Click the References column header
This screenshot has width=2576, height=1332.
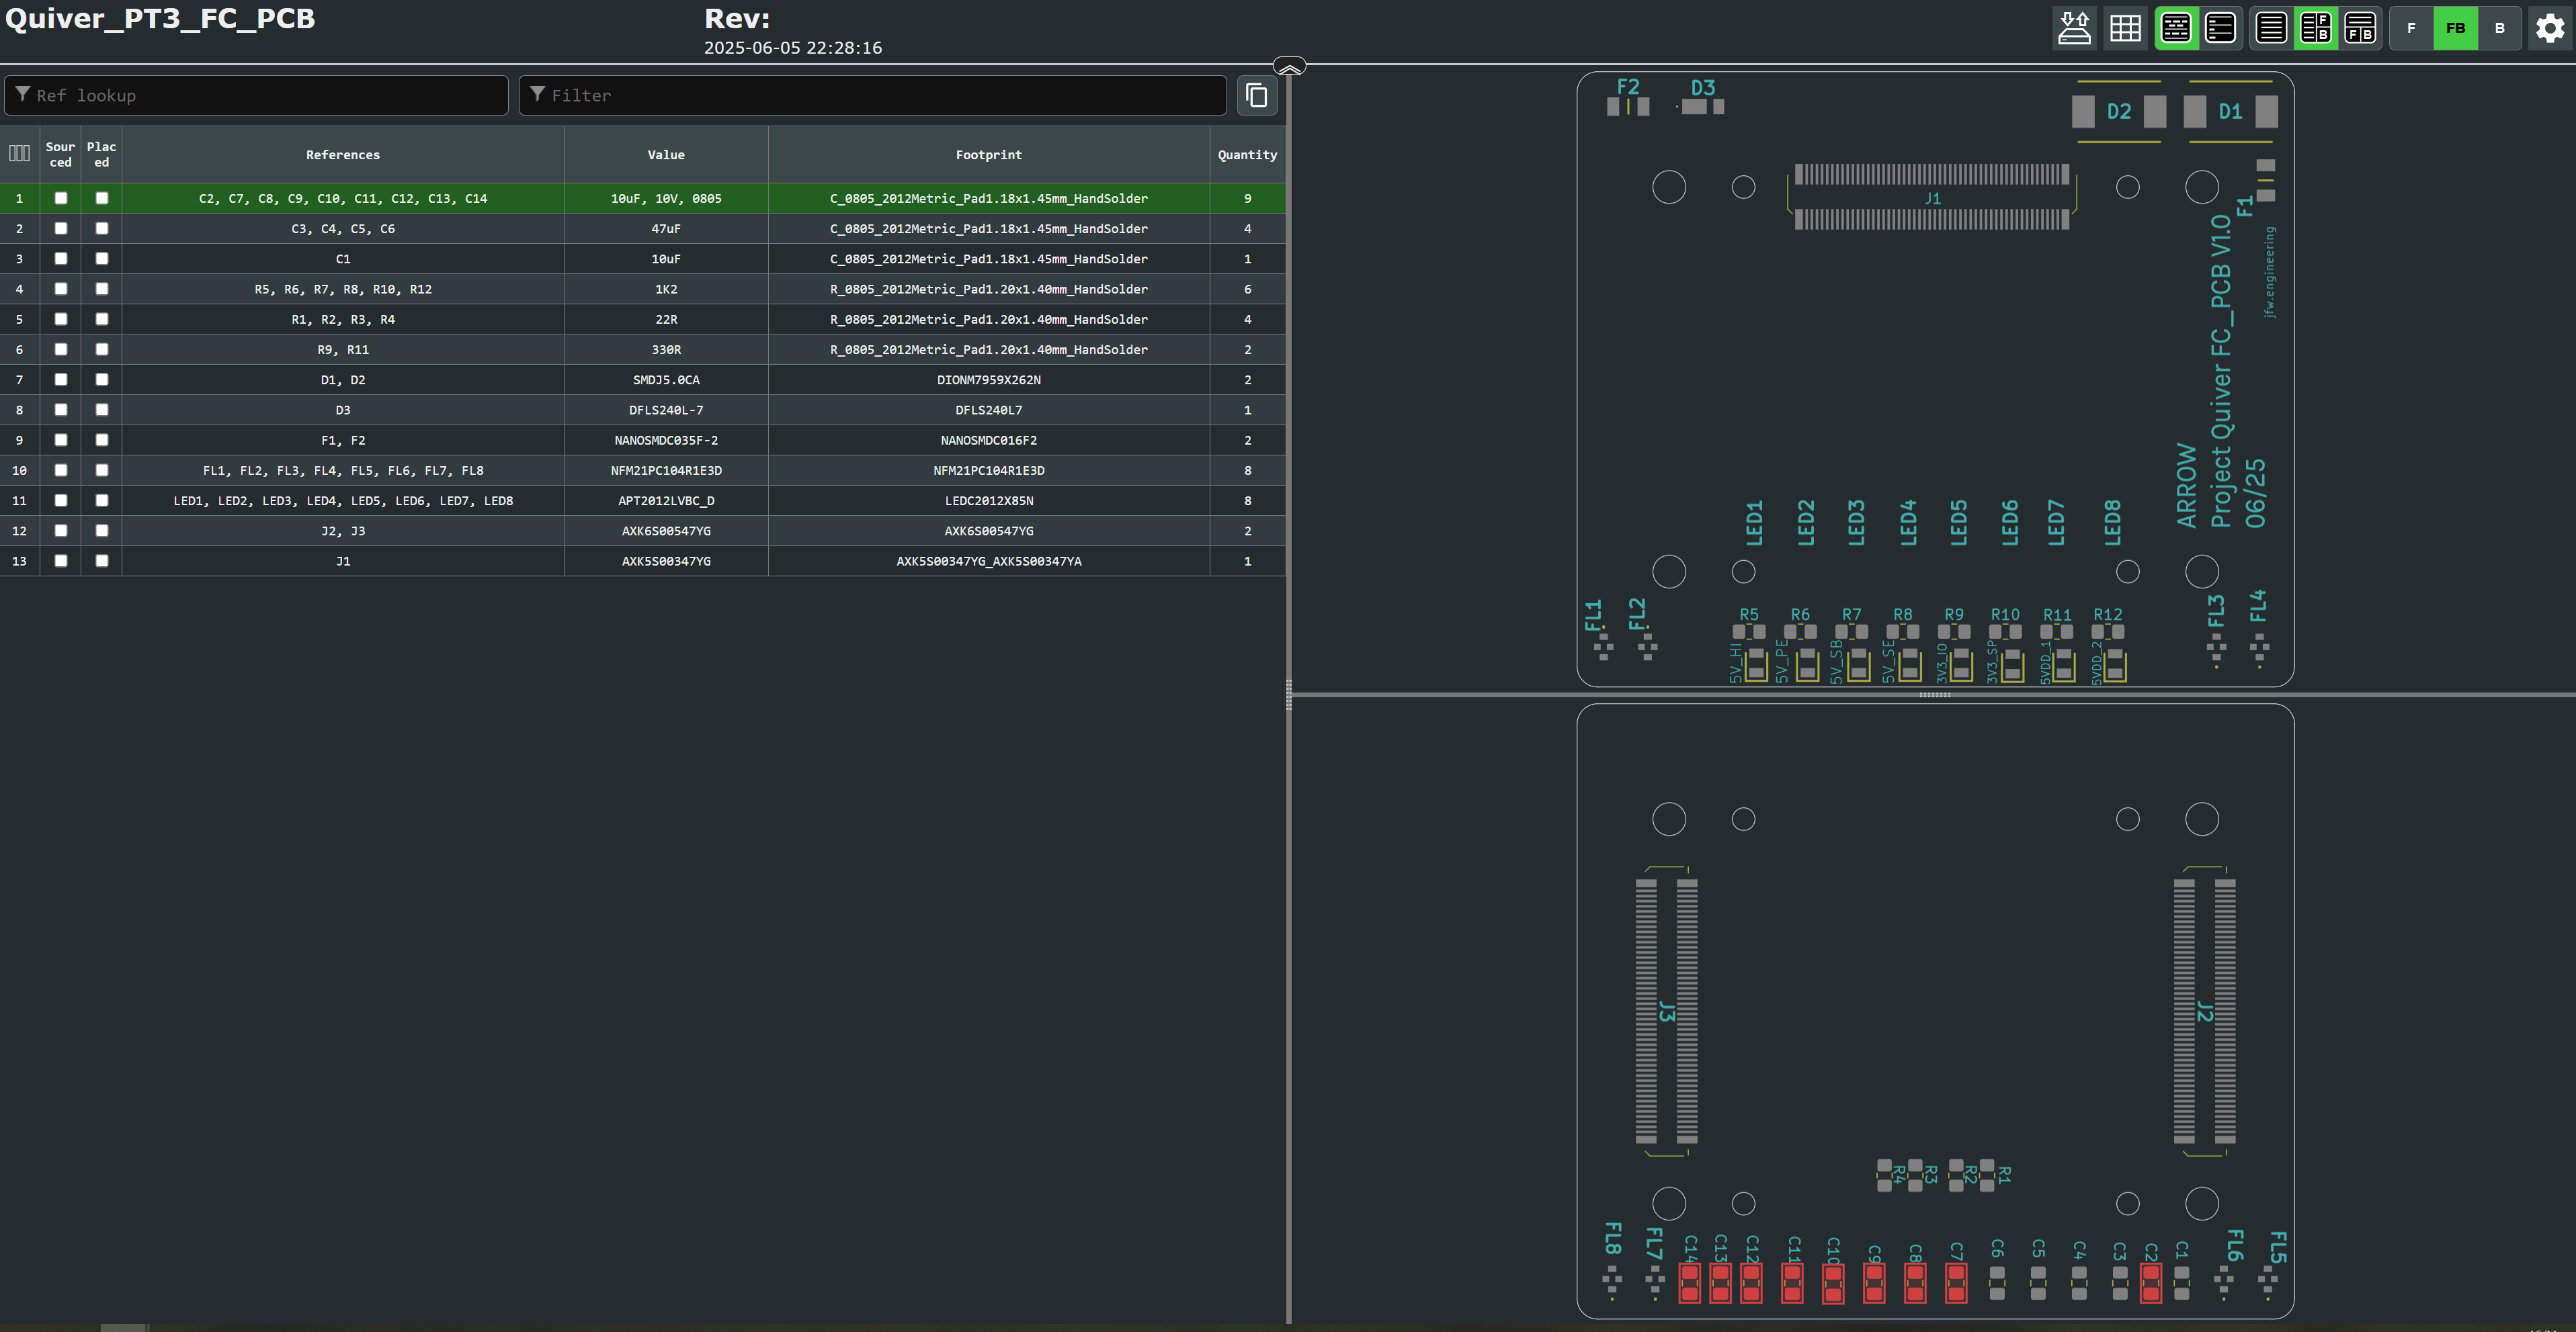(343, 154)
